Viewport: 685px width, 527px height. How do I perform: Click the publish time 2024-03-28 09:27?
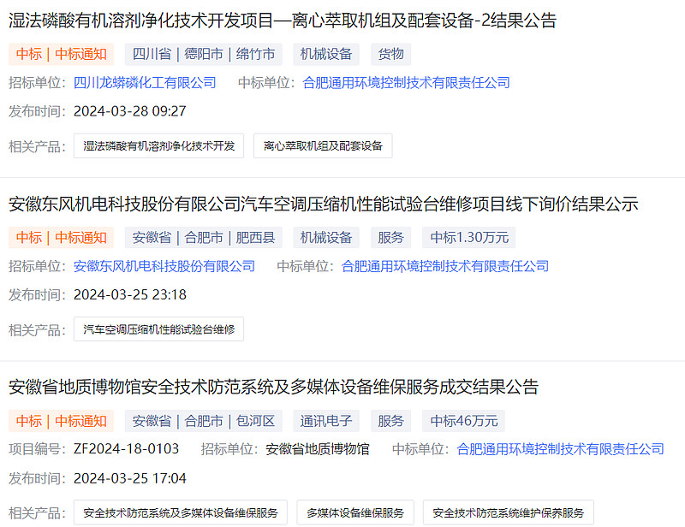(130, 111)
